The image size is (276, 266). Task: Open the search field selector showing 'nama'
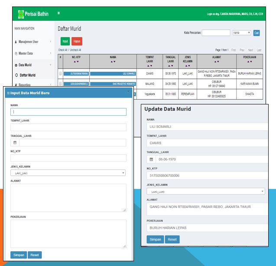(242, 32)
